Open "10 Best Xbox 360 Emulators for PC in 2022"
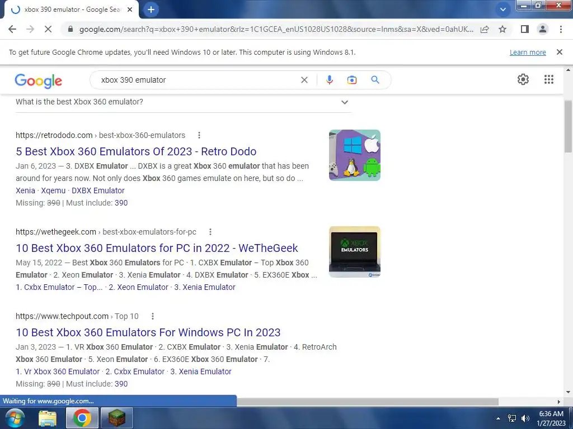Image resolution: width=573 pixels, height=429 pixels. tap(157, 248)
